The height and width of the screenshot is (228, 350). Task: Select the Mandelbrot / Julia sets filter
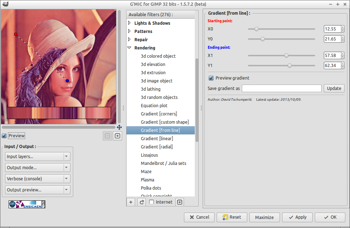(161, 163)
